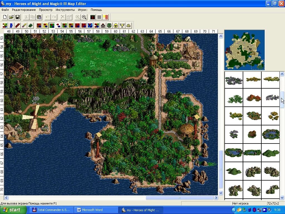Open the towns objects palette
Viewport: 285px width, 214px height.
103,25
